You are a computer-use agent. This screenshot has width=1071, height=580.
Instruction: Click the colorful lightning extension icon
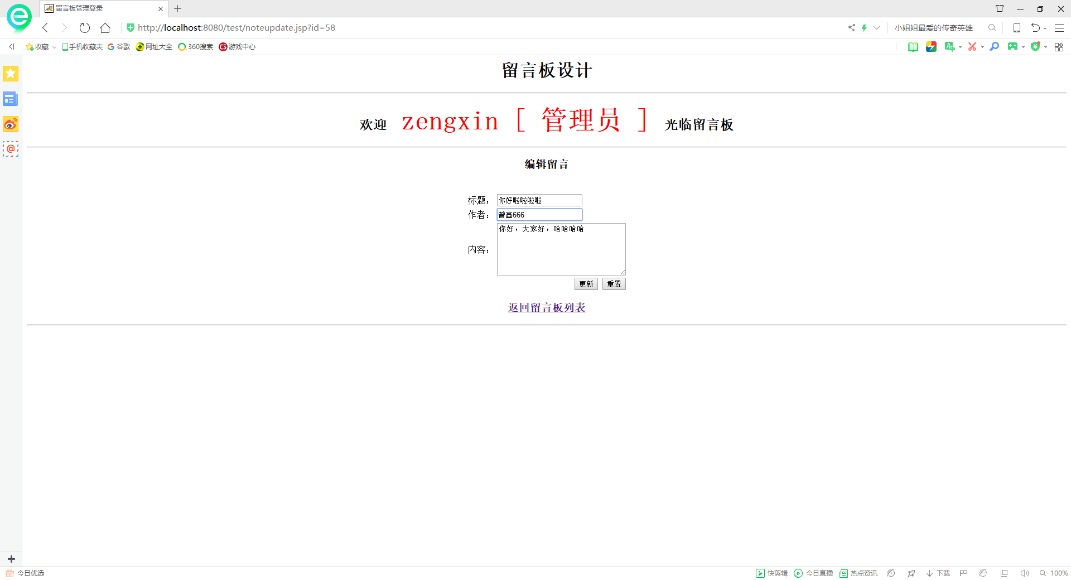point(931,47)
